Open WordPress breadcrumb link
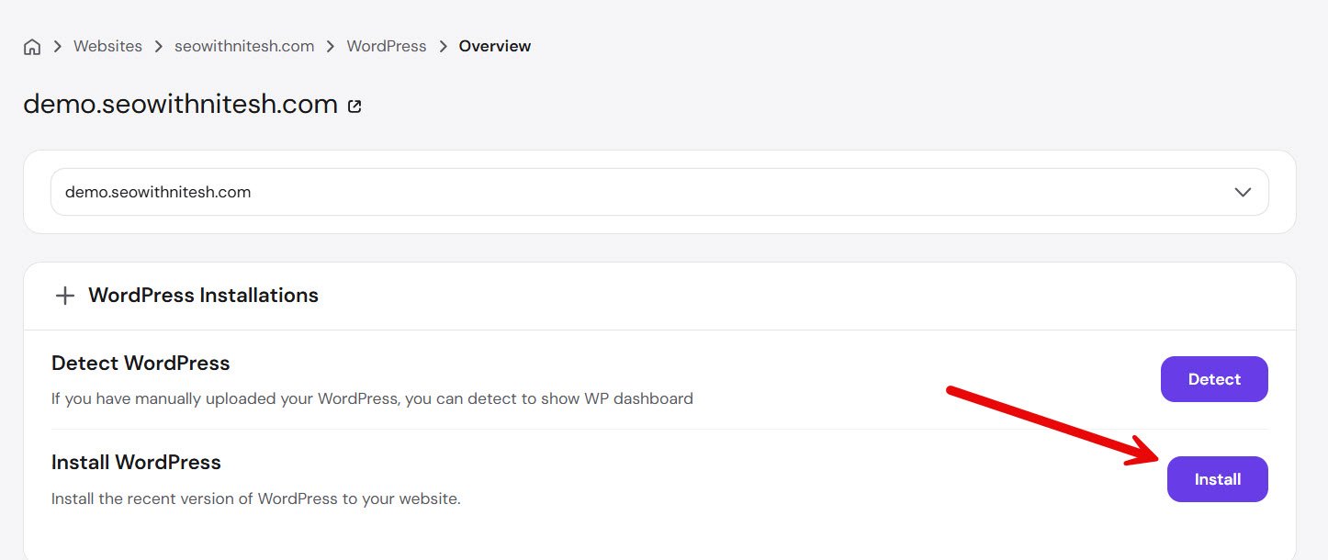The image size is (1328, 560). pyautogui.click(x=387, y=46)
